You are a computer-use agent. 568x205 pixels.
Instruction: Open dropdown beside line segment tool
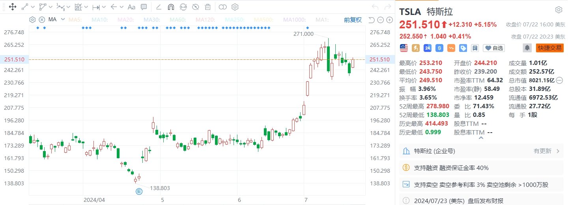32,7
